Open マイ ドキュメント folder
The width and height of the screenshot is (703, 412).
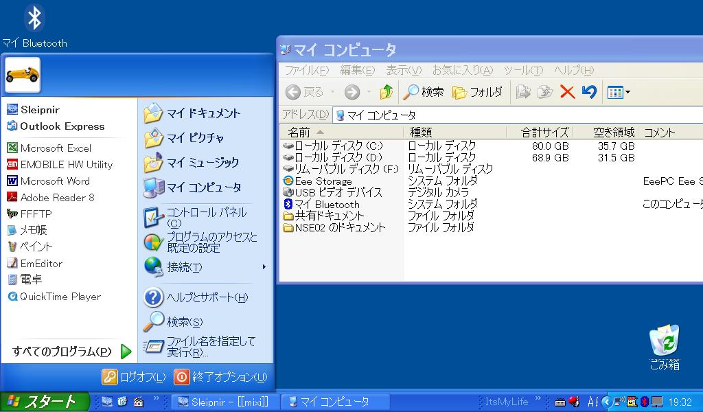pyautogui.click(x=192, y=113)
